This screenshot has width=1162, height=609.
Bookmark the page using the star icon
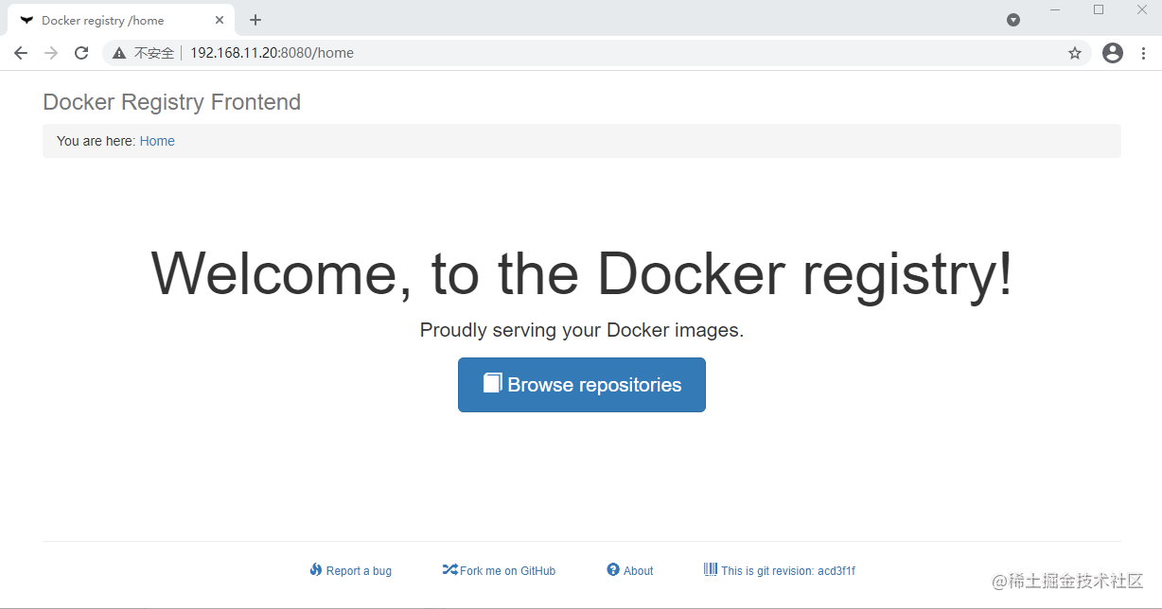point(1075,53)
